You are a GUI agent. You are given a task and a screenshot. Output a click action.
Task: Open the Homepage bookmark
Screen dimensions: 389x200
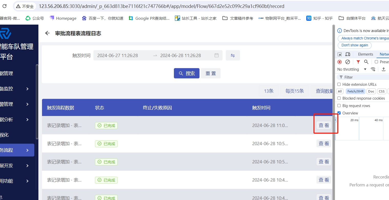63,18
